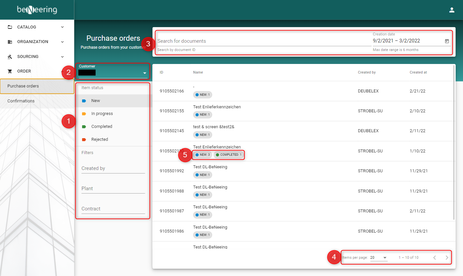Click the Order shopping cart icon
This screenshot has height=276, width=463.
pyautogui.click(x=10, y=71)
